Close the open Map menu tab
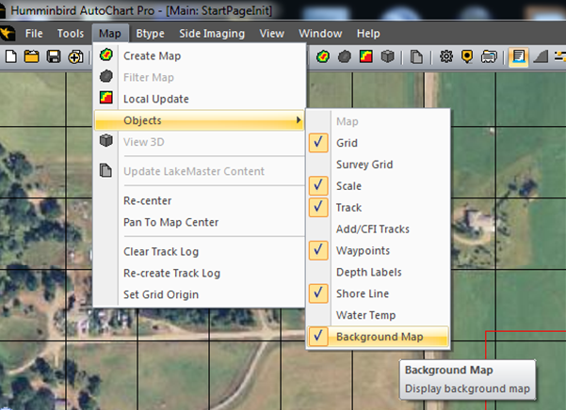Screen dimensions: 566x410 click(x=110, y=34)
